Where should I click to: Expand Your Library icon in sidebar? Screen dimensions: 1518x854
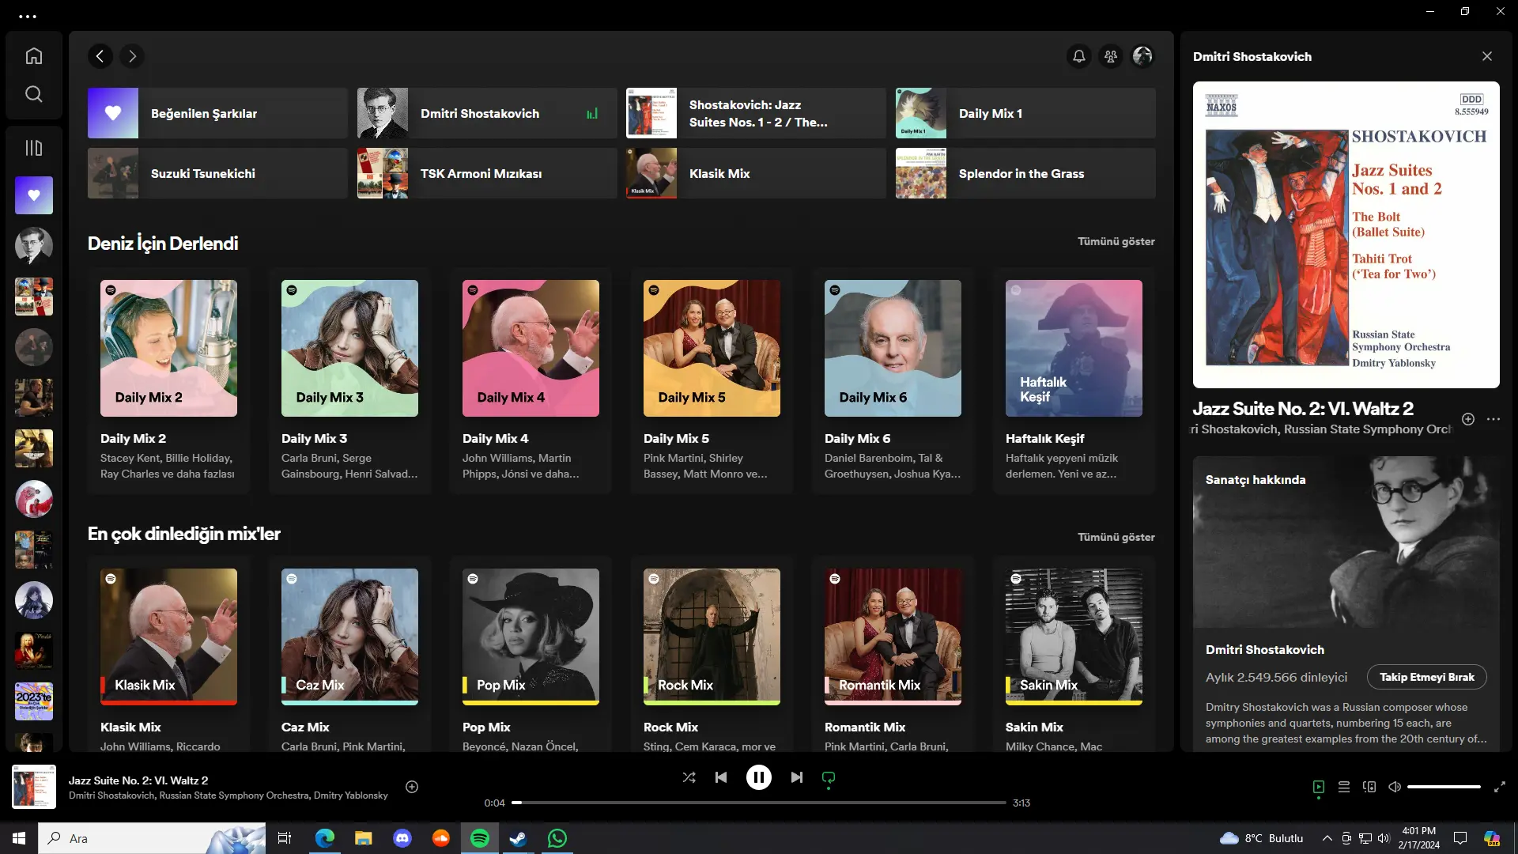[x=33, y=148]
